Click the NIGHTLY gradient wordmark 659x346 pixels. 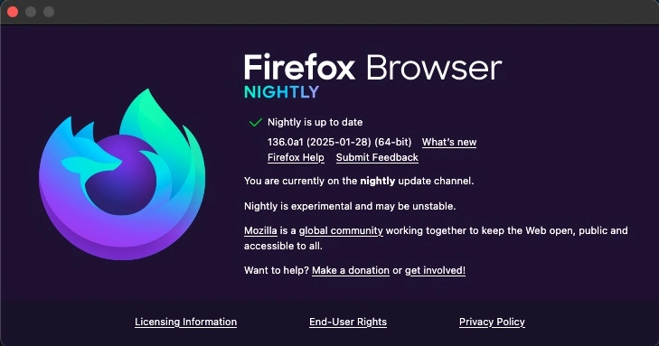pos(281,92)
